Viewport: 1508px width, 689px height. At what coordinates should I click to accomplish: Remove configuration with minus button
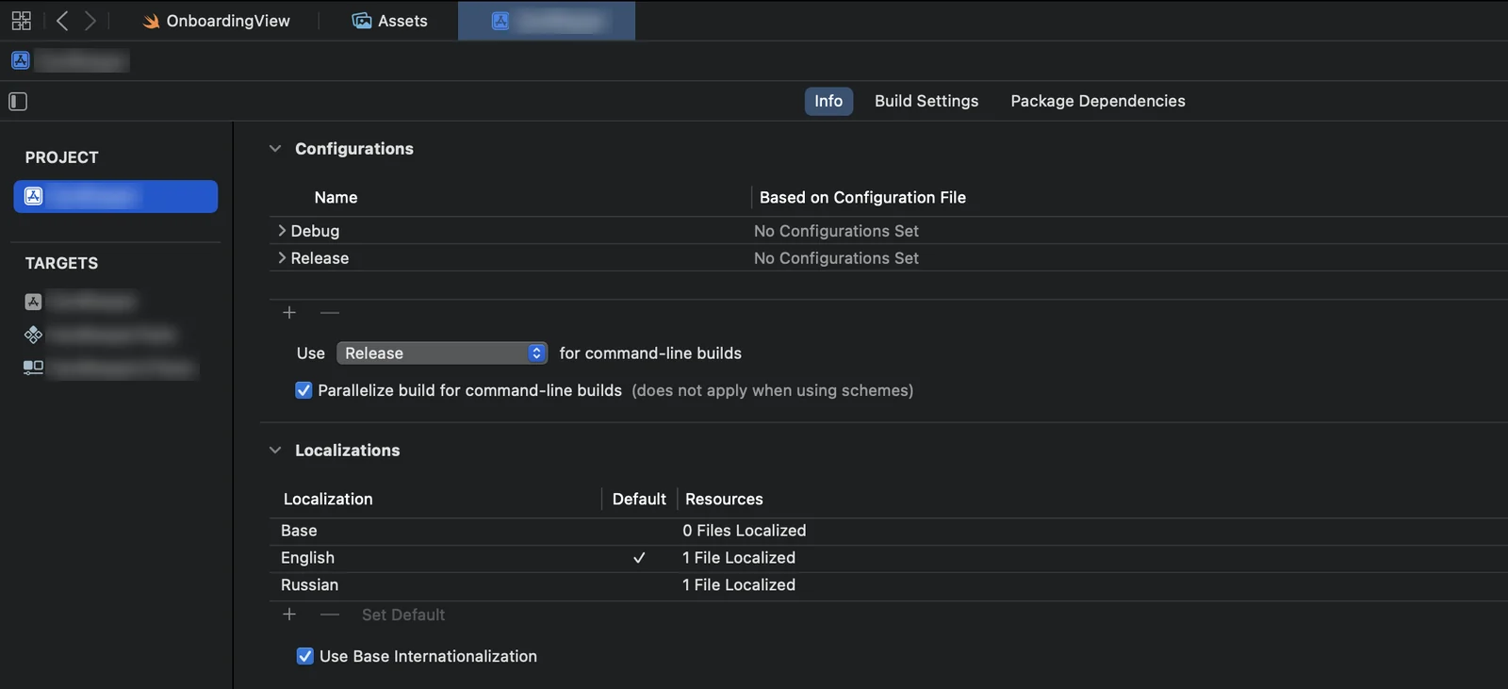click(x=329, y=312)
